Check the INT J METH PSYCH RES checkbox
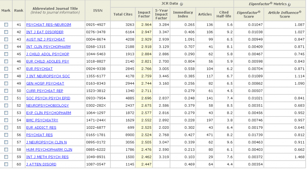Viewport: 307px width, 169px height. (6, 157)
